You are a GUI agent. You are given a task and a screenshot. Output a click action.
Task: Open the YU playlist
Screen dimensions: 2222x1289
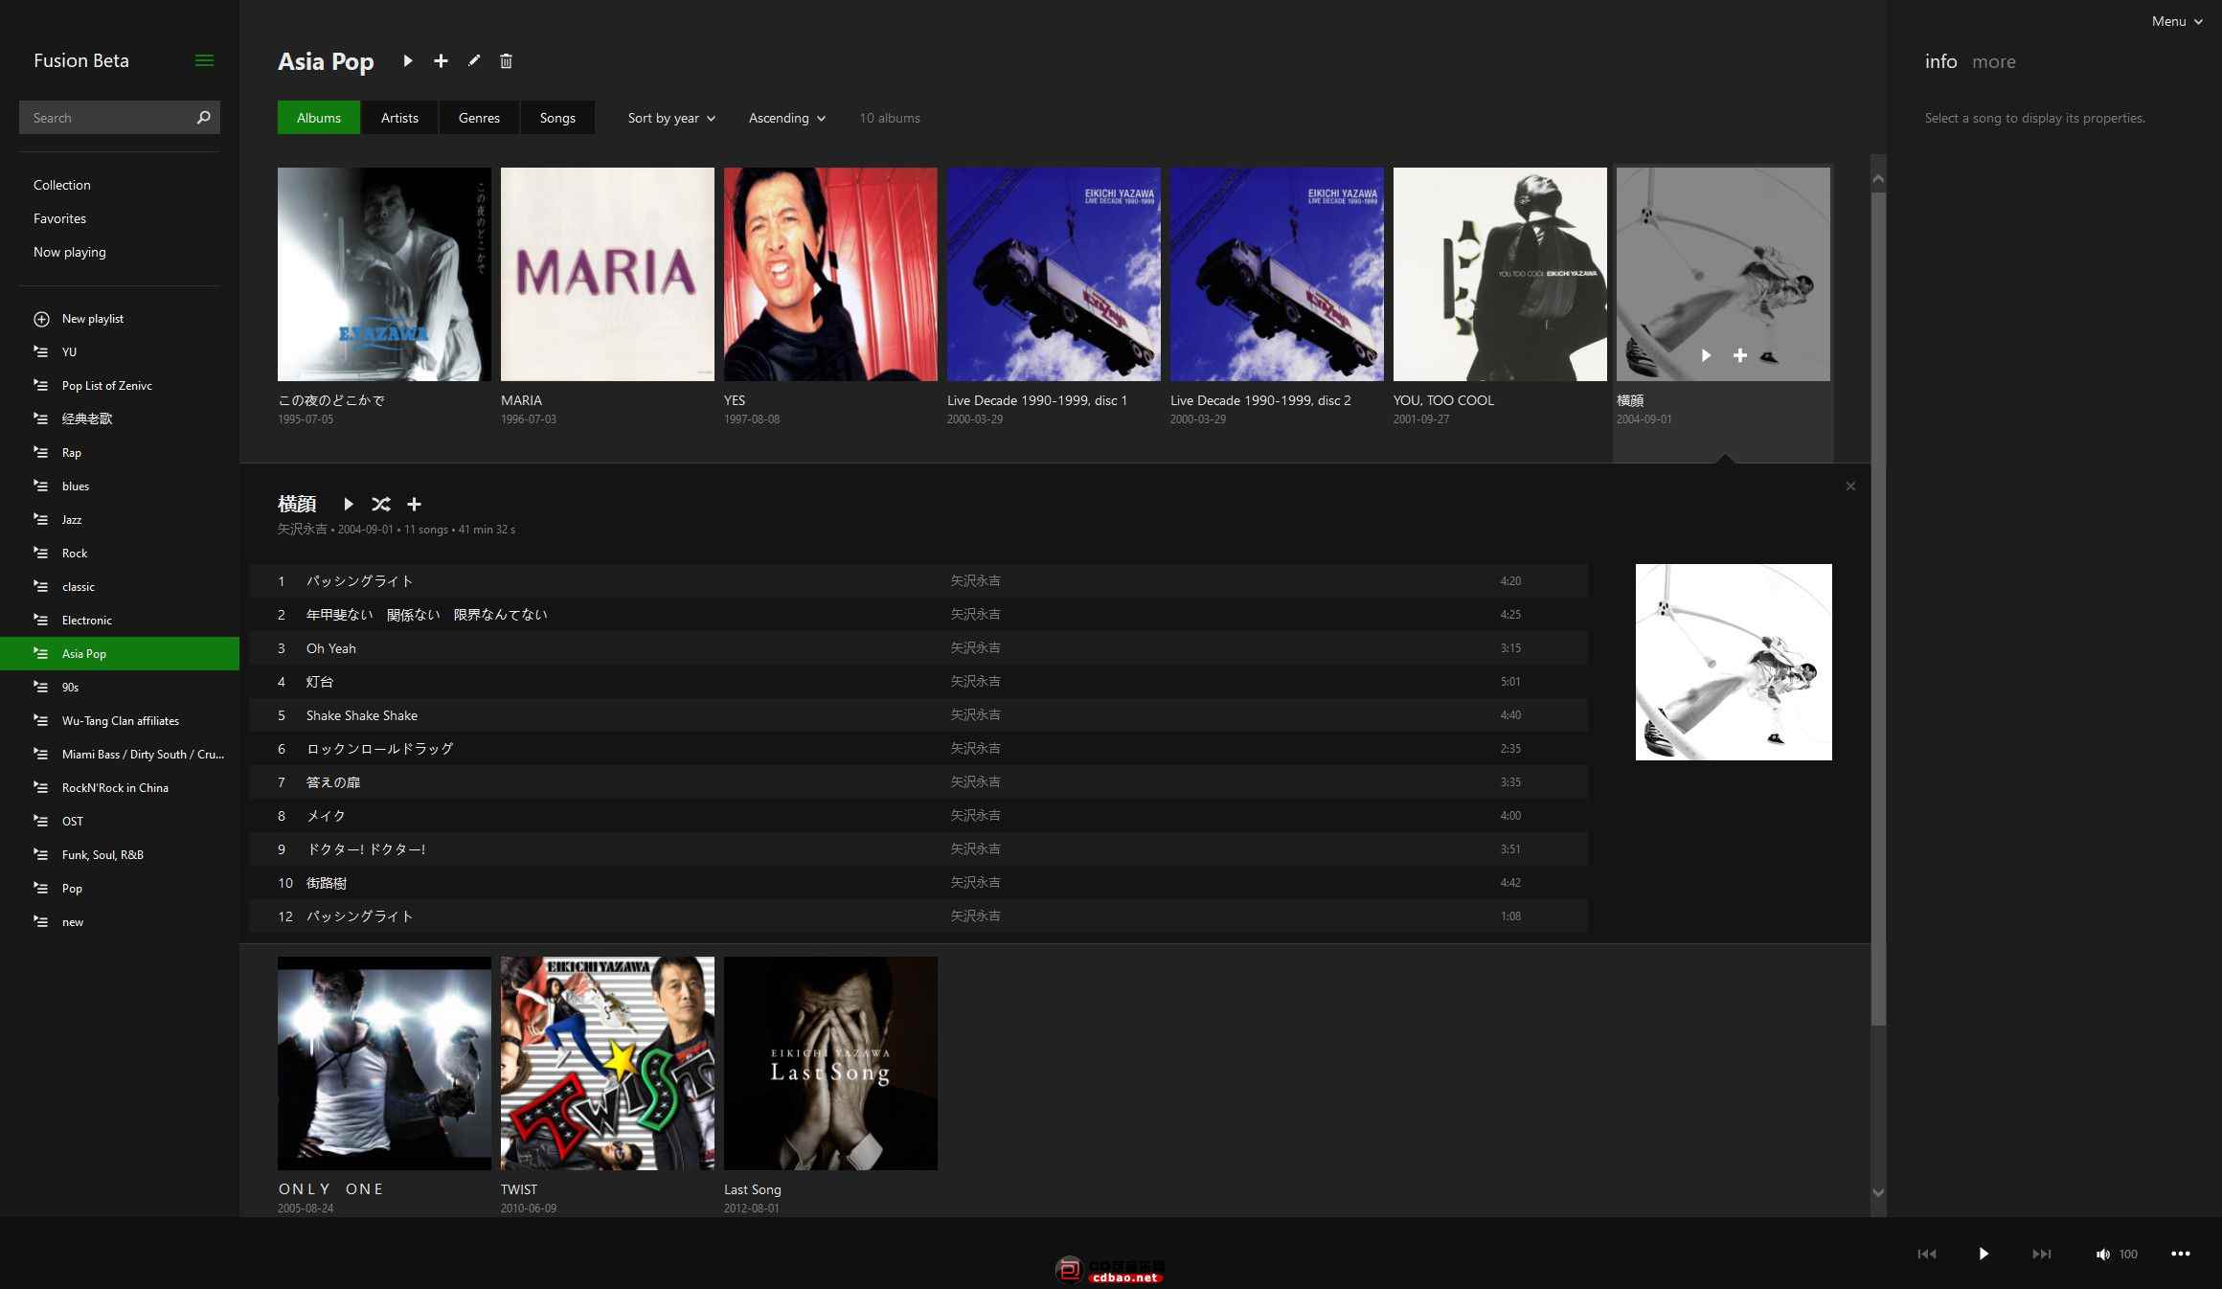coord(120,352)
